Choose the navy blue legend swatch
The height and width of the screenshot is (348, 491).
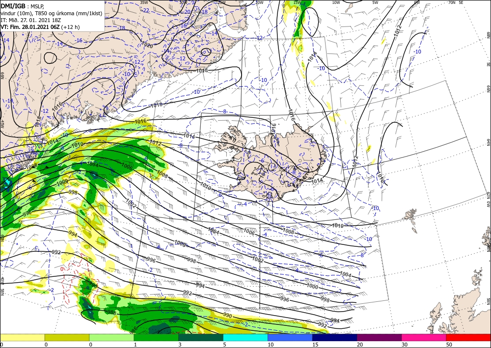[x=335, y=337]
